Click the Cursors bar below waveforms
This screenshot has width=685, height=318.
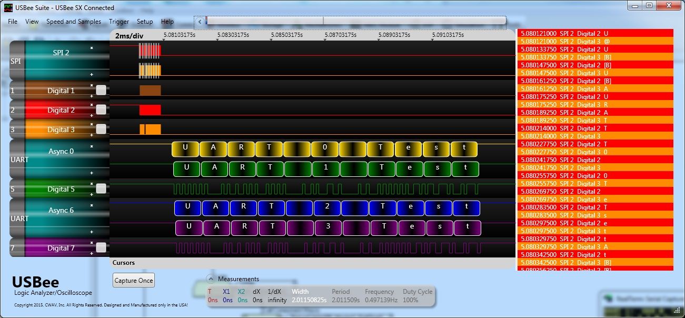pyautogui.click(x=313, y=263)
